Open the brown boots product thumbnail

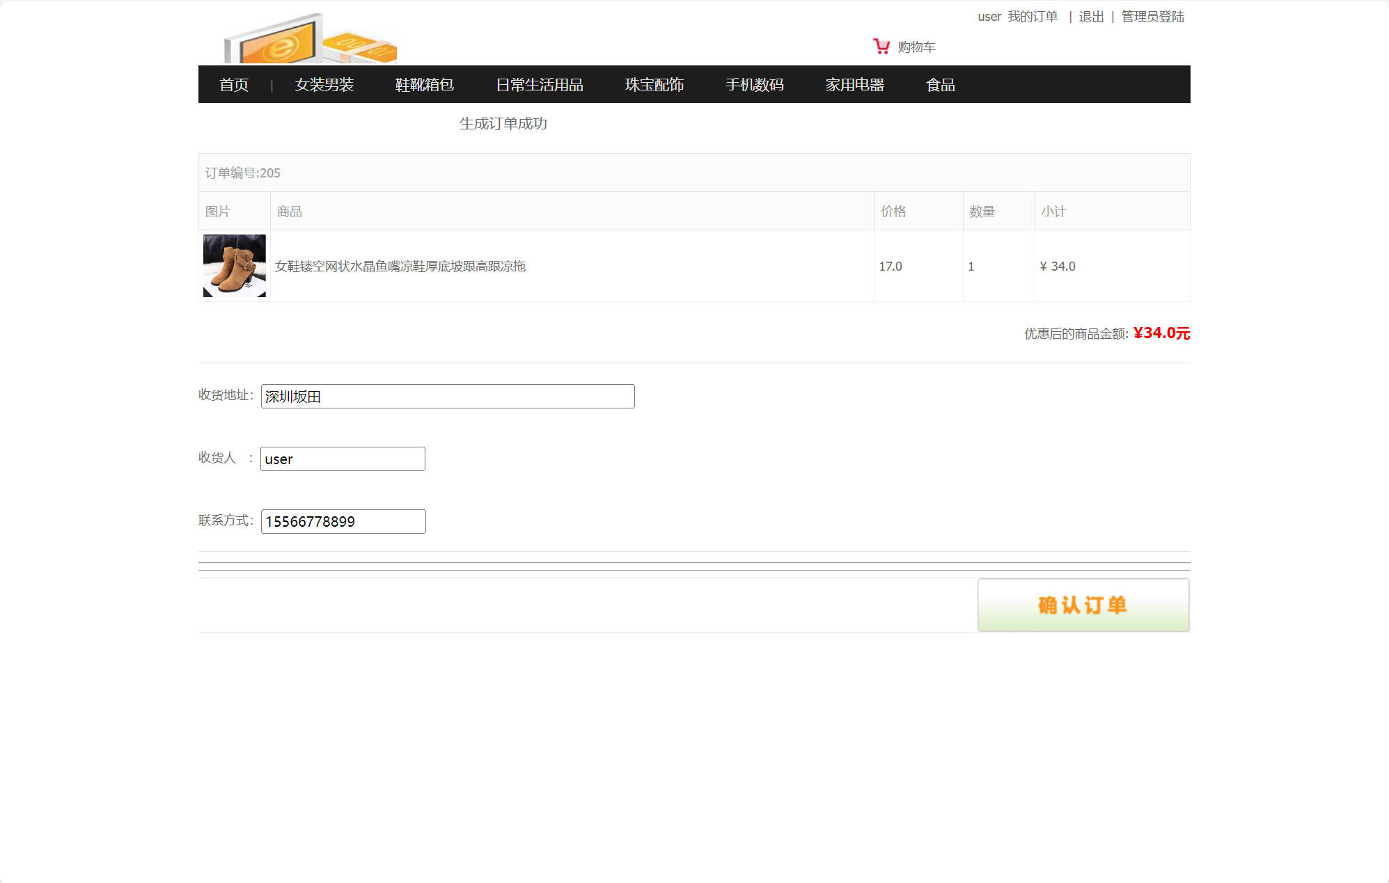234,266
